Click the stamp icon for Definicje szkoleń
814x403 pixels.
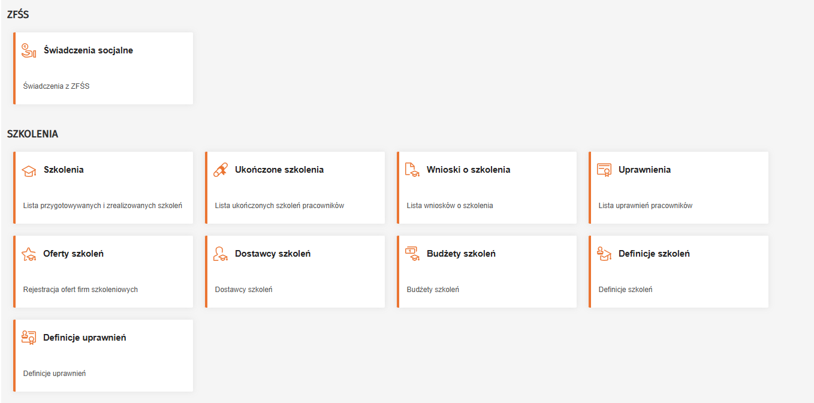604,254
